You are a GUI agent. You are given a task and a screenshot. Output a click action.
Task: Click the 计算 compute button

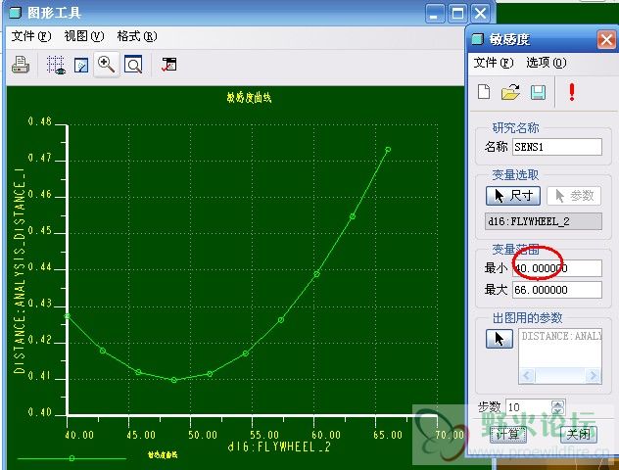click(x=506, y=433)
